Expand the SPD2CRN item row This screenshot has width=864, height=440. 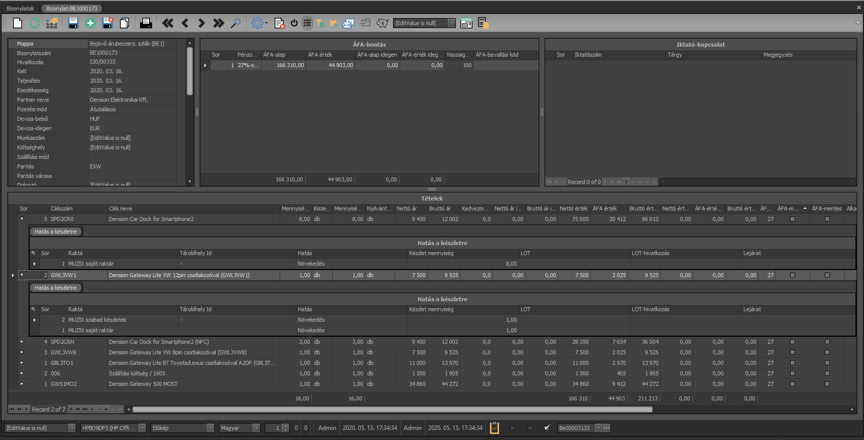pyautogui.click(x=22, y=342)
